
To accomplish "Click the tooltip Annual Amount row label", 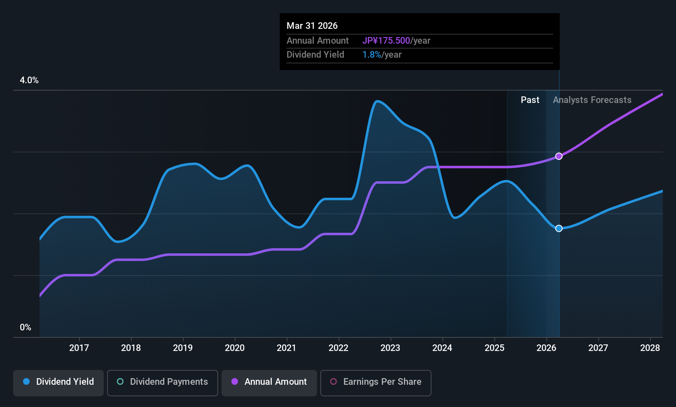I will [317, 41].
